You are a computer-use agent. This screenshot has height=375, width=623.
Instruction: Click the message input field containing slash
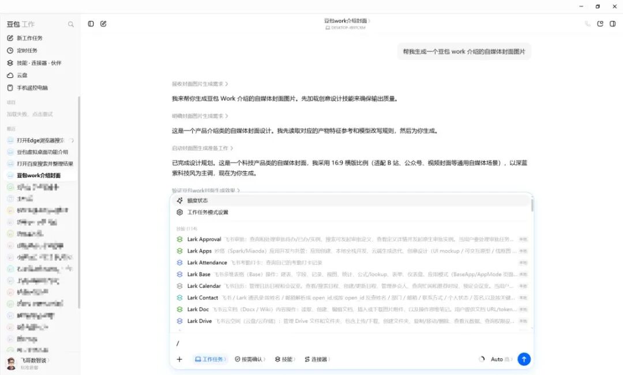click(x=352, y=343)
